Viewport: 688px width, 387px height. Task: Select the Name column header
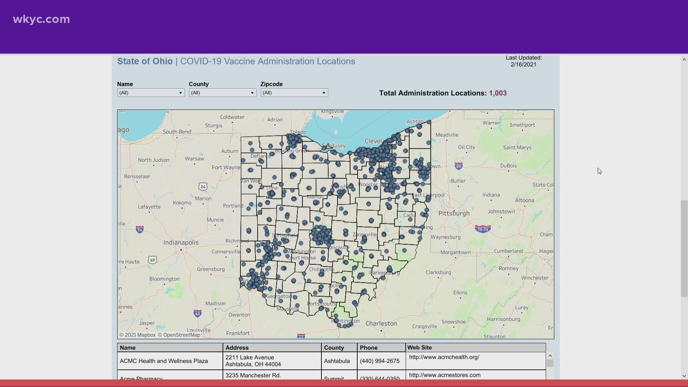click(x=170, y=348)
